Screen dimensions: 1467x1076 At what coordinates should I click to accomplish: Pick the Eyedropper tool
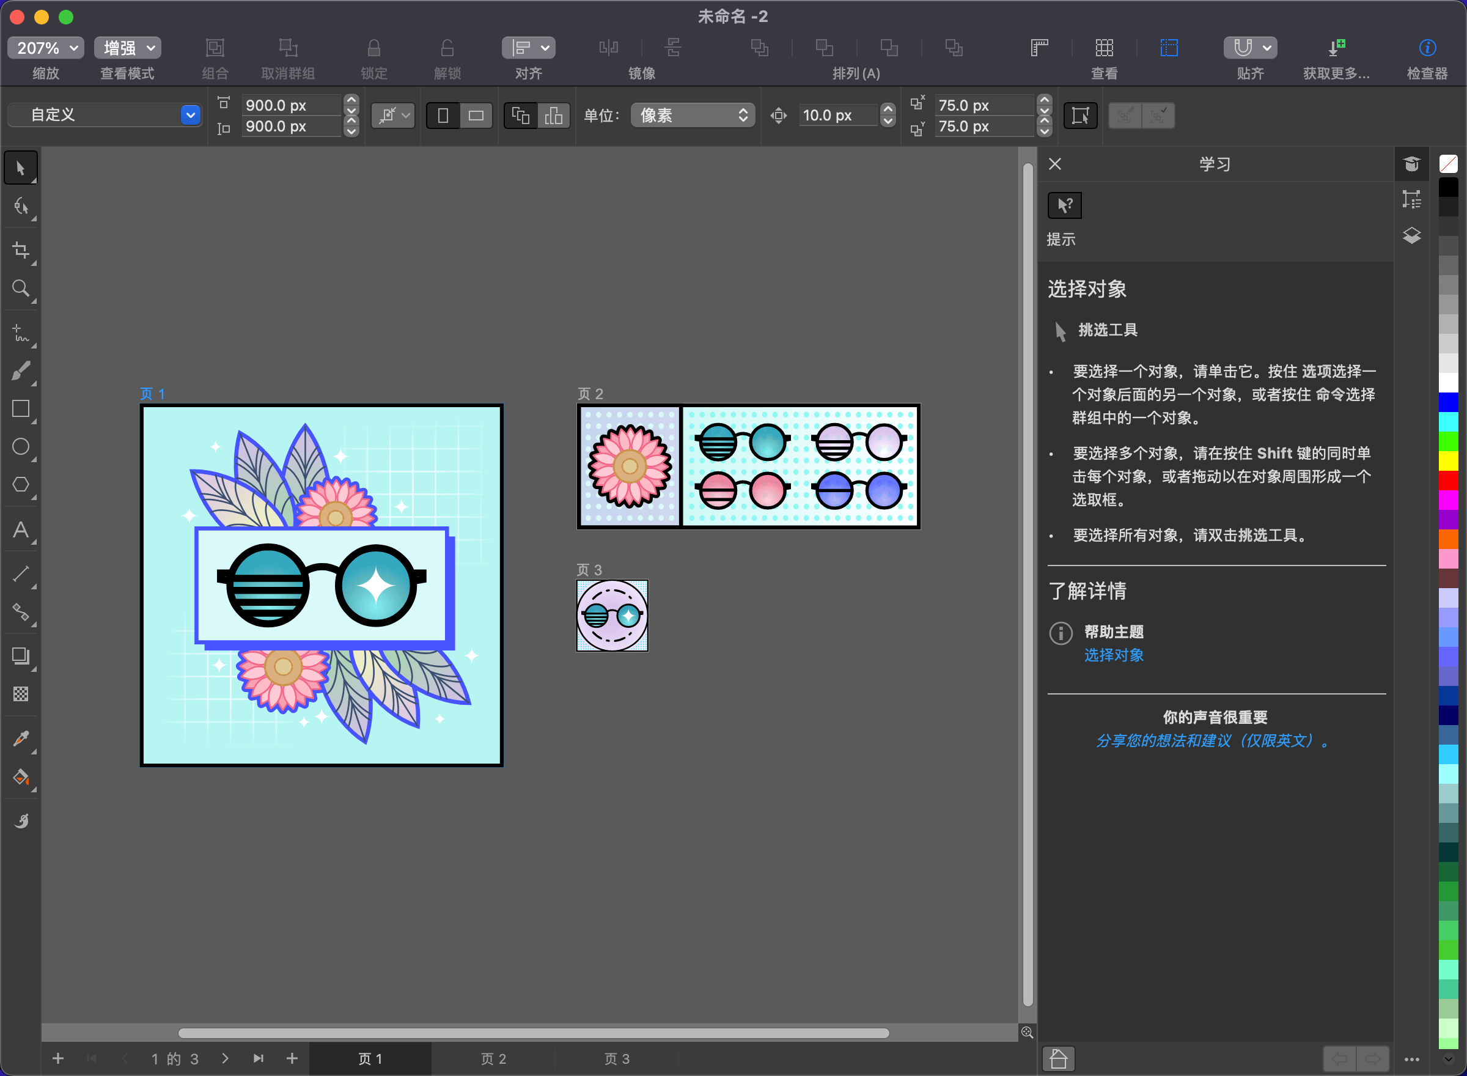pos(20,739)
